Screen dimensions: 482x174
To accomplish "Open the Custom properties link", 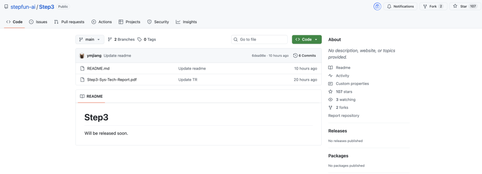I will [x=352, y=83].
